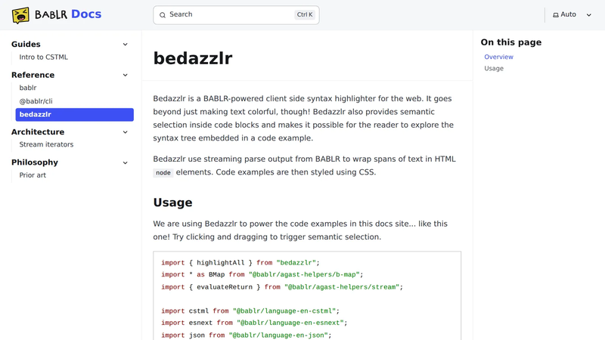Open the Auto theme dropdown
This screenshot has height=340, width=605.
572,14
